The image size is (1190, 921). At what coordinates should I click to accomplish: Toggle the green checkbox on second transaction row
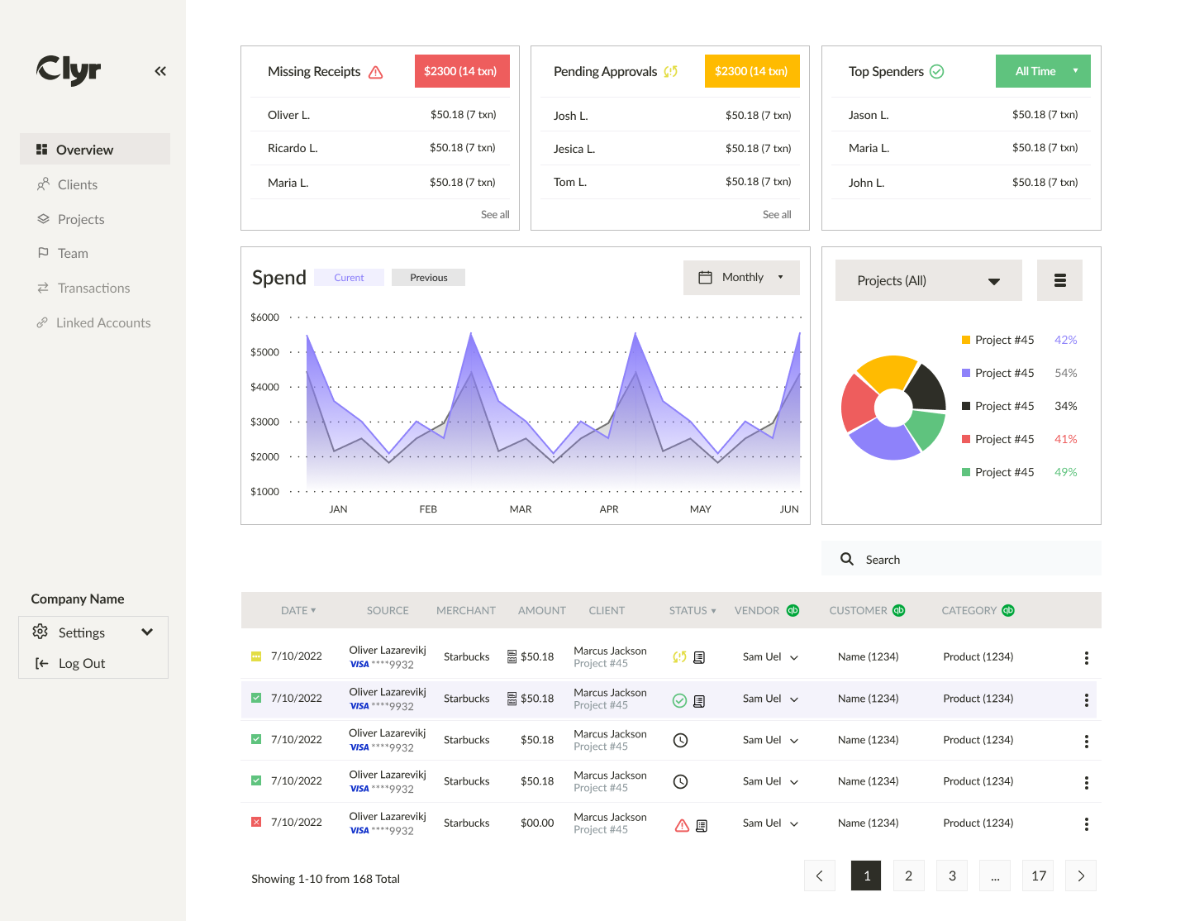pyautogui.click(x=255, y=698)
